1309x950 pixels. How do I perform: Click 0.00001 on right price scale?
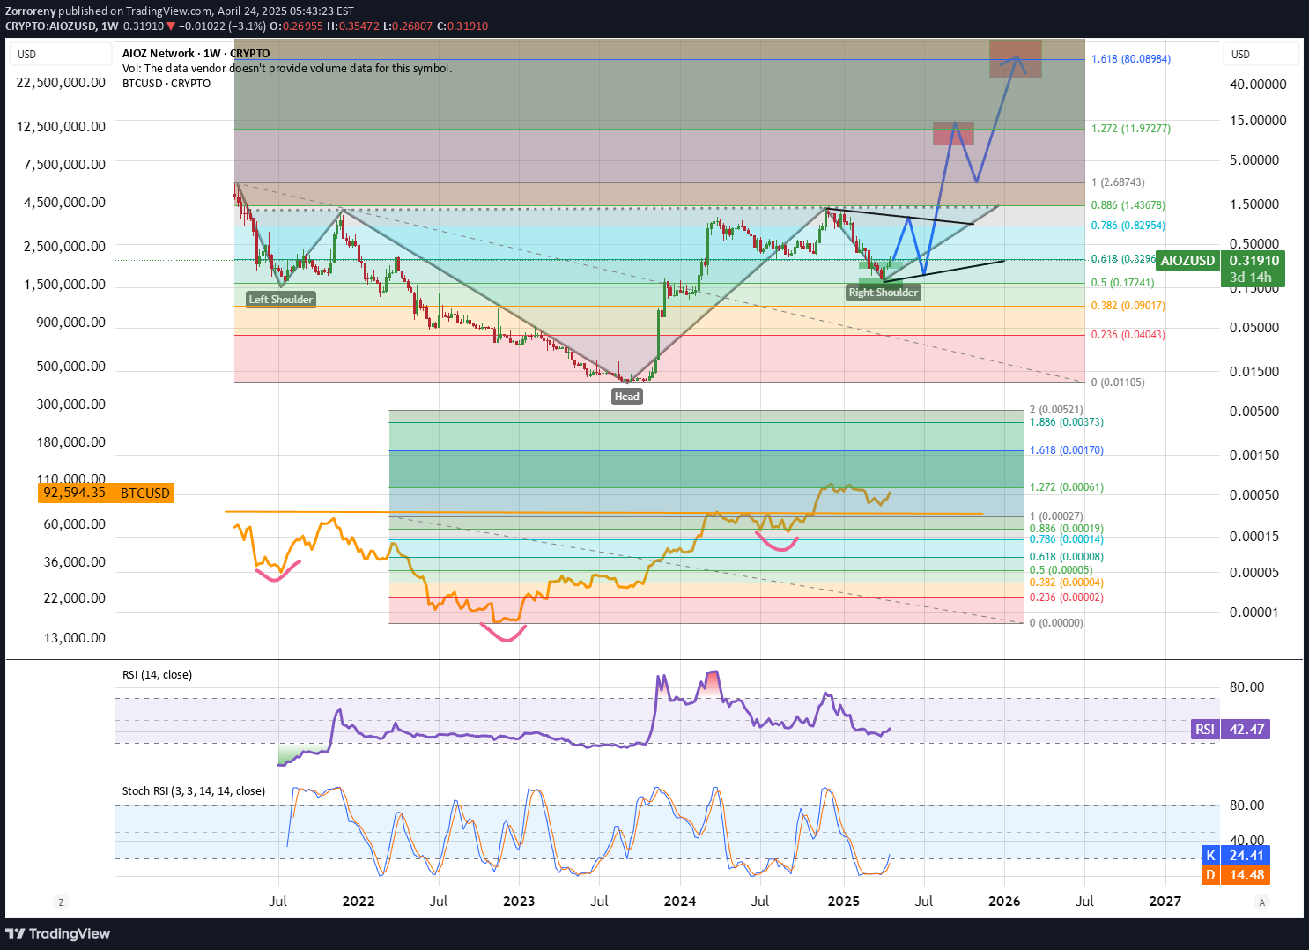point(1254,612)
